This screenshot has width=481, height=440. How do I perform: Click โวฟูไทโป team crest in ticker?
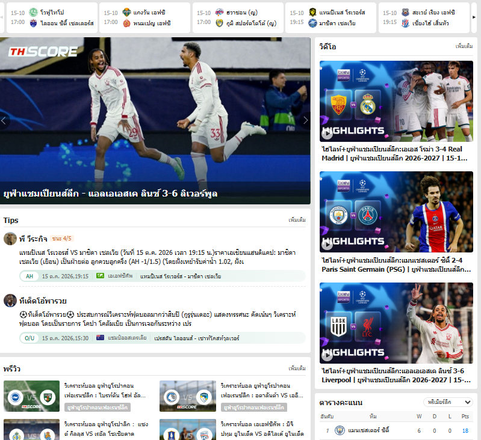tap(33, 13)
